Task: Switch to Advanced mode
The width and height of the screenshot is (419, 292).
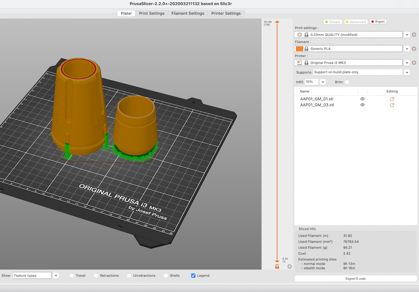Action: [356, 22]
